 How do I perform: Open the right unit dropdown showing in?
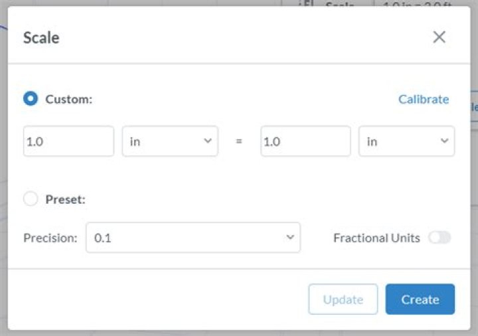(406, 141)
